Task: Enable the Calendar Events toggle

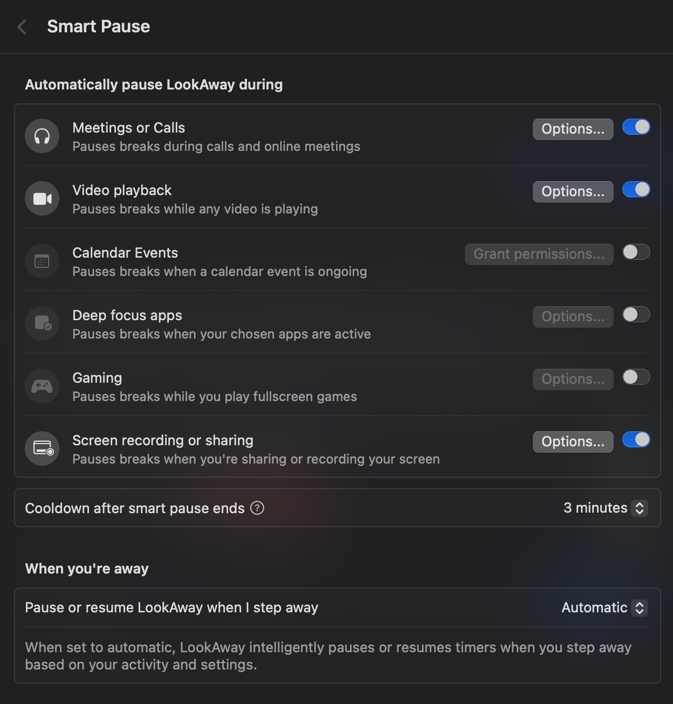Action: pos(636,252)
